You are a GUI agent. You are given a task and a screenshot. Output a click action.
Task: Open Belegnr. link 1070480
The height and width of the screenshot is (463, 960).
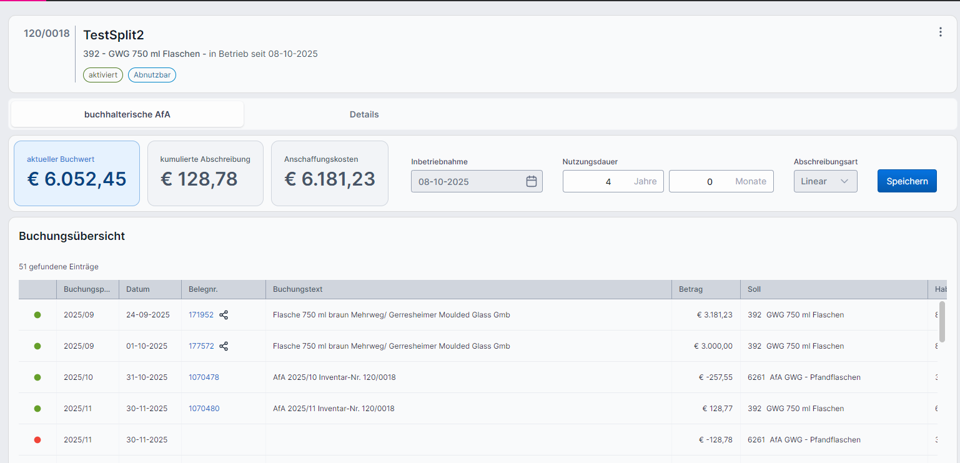click(204, 409)
